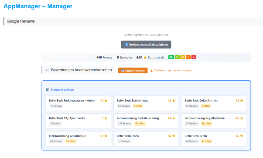Click star icon on Backstube König card
The image size is (263, 158).
coord(174,118)
